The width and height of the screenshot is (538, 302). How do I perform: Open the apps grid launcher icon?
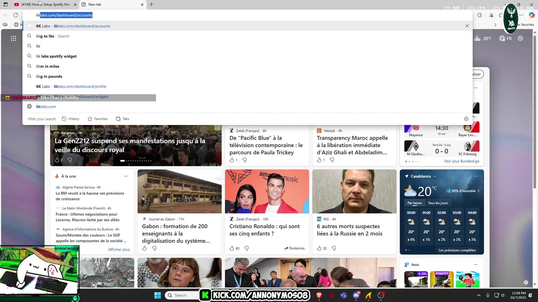(x=13, y=38)
